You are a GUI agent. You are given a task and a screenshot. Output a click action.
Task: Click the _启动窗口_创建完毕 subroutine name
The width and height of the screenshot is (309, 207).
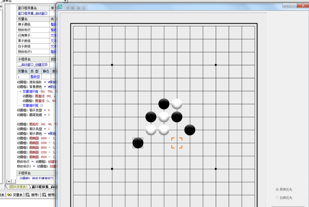pyautogui.click(x=33, y=65)
